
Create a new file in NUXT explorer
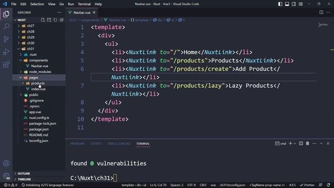tap(43, 20)
